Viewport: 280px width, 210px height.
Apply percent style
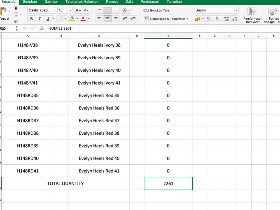click(x=209, y=19)
